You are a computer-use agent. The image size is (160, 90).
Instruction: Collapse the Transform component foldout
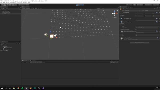click(x=120, y=12)
